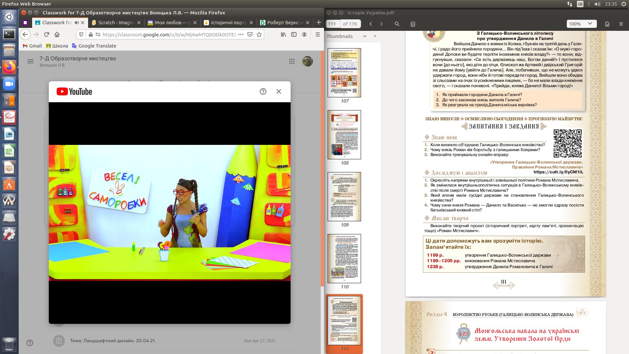Open the Gmail bookmark
This screenshot has width=629, height=354.
pyautogui.click(x=32, y=46)
